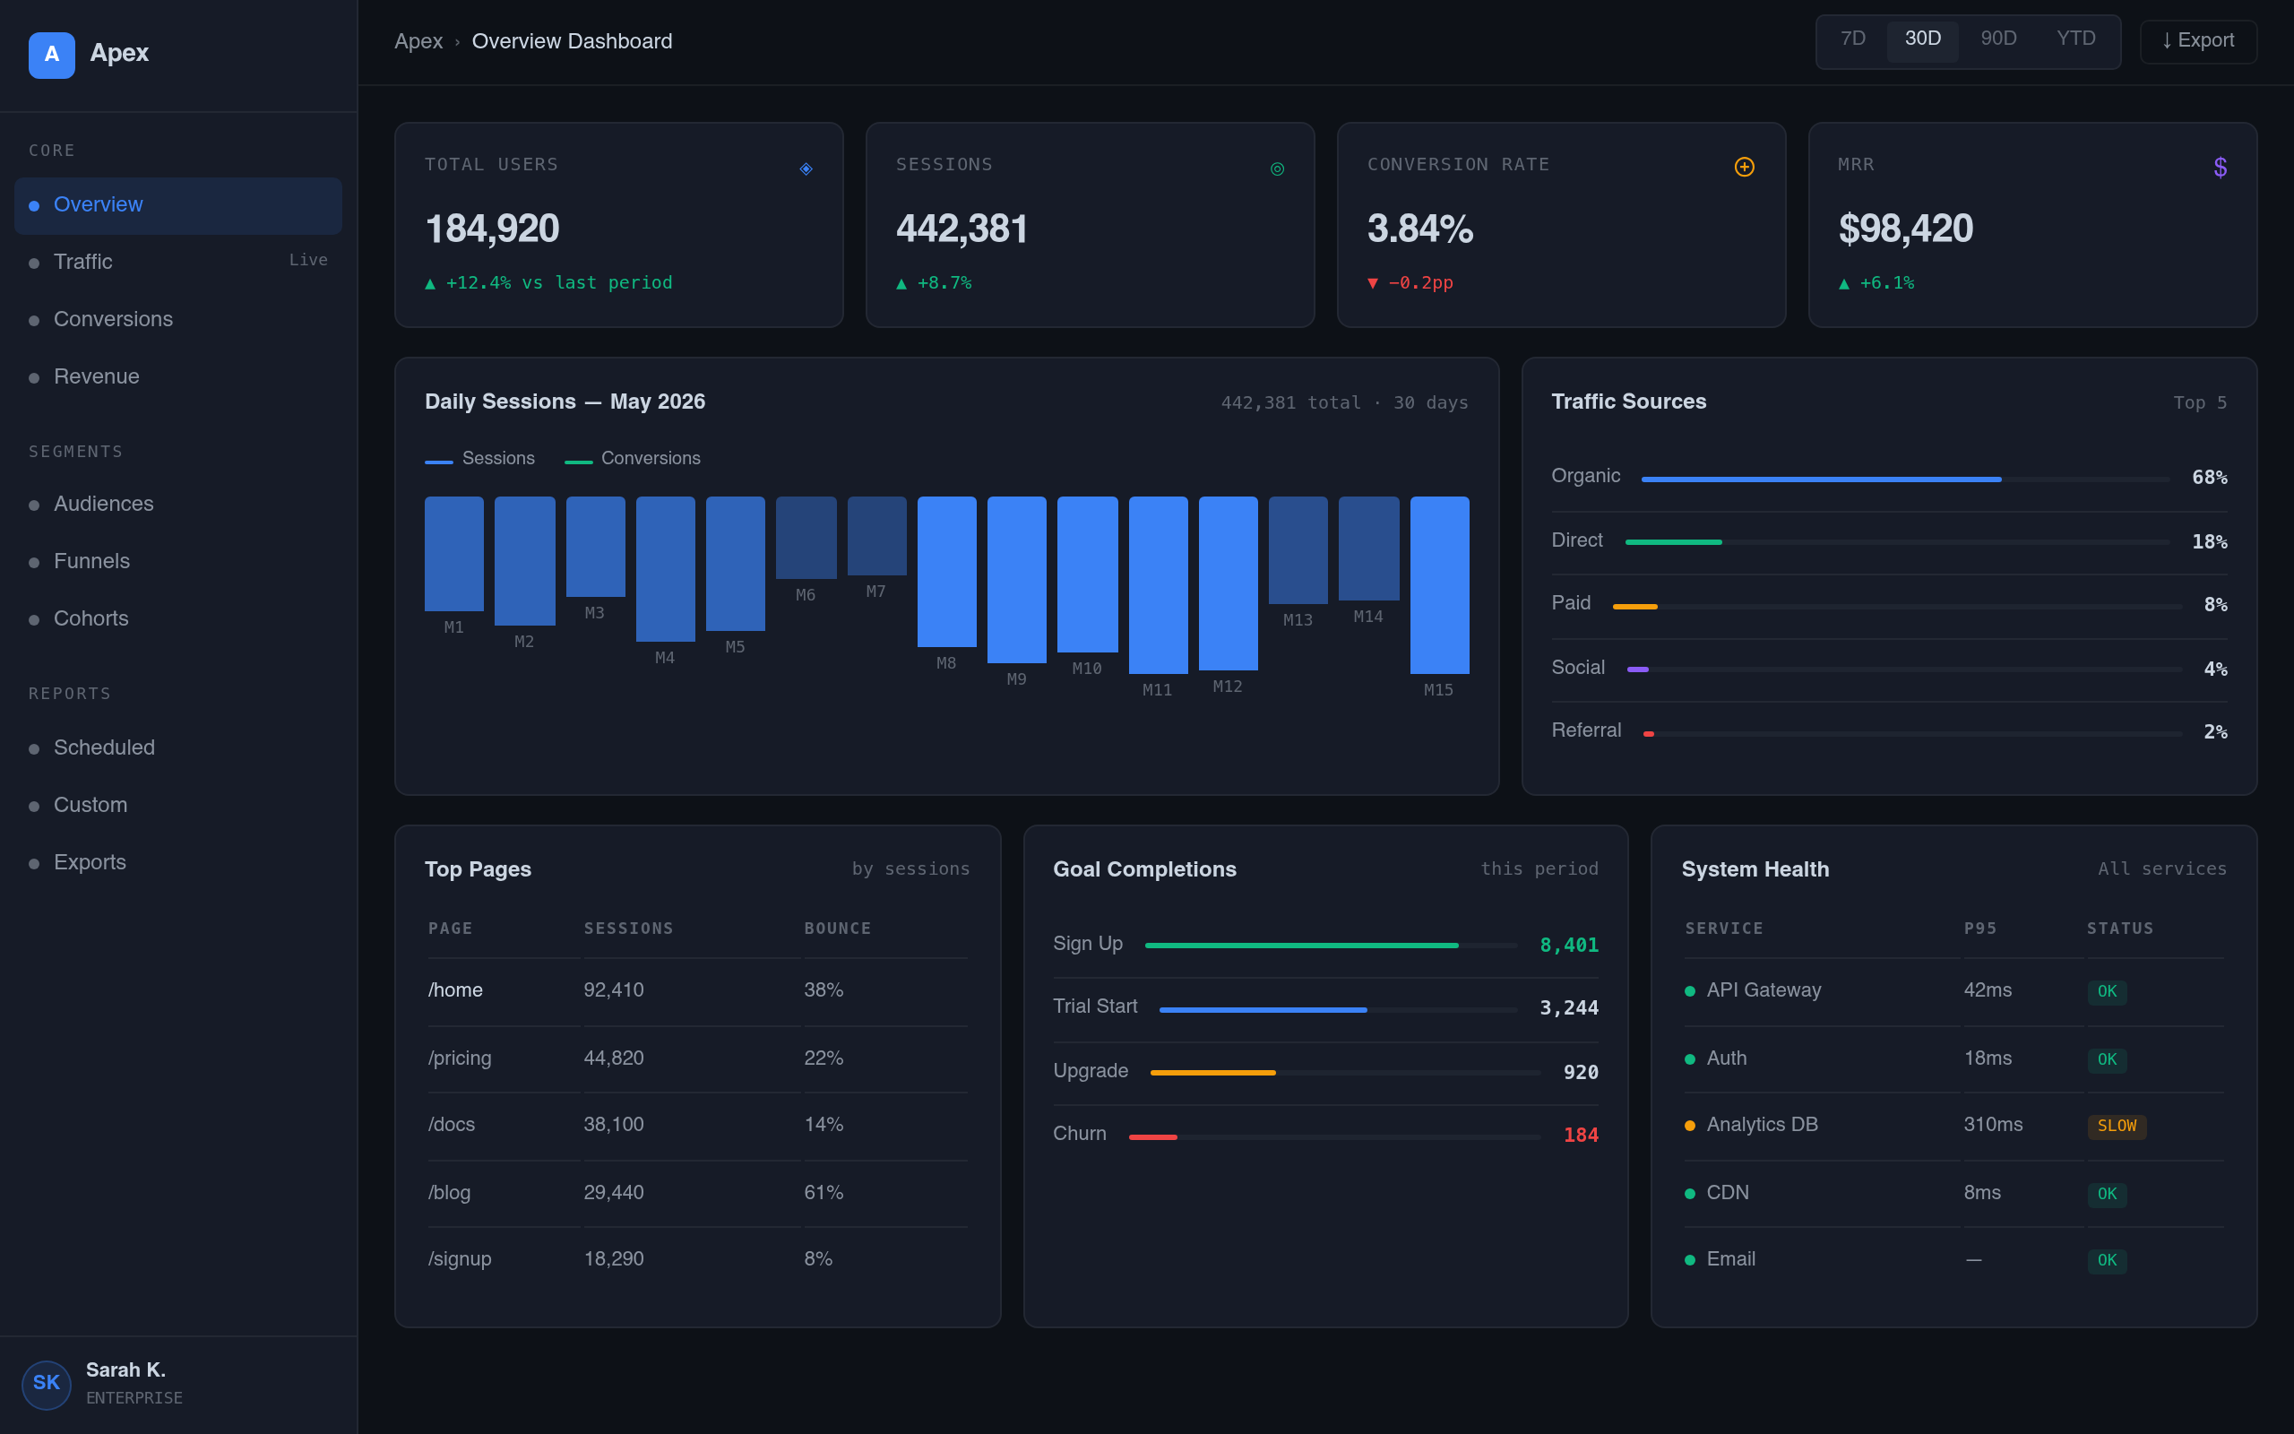Click the /docs page row
Screen dimensions: 2294x1434
pyautogui.click(x=698, y=1126)
